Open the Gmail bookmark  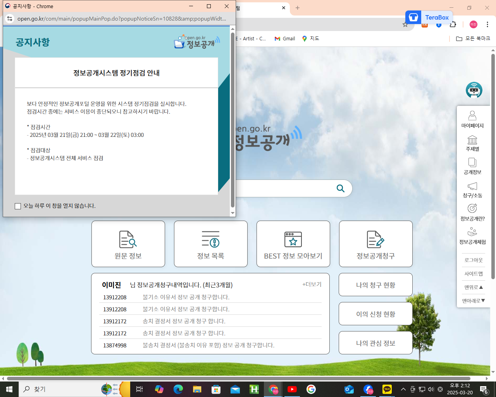coord(284,38)
